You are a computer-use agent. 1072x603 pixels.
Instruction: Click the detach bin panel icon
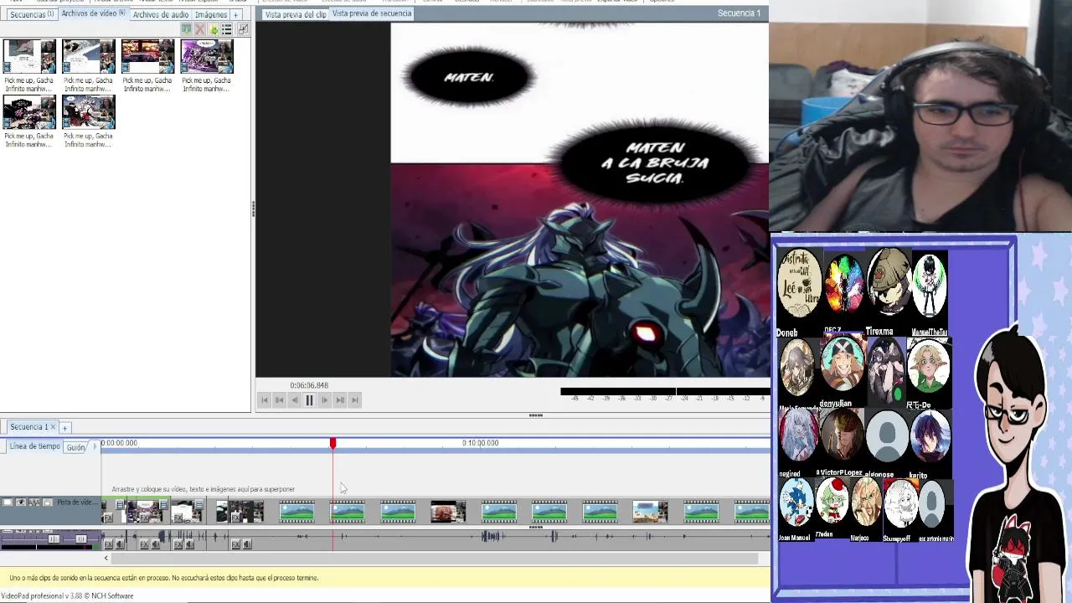(243, 29)
